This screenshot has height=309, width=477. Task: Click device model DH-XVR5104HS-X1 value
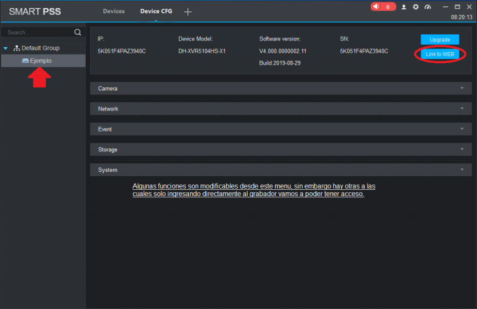click(202, 51)
